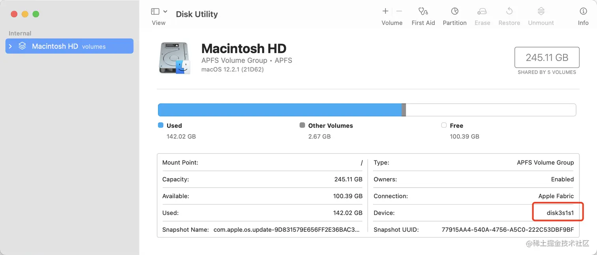The height and width of the screenshot is (255, 597).
Task: Maximize the window with green button
Action: coord(36,14)
